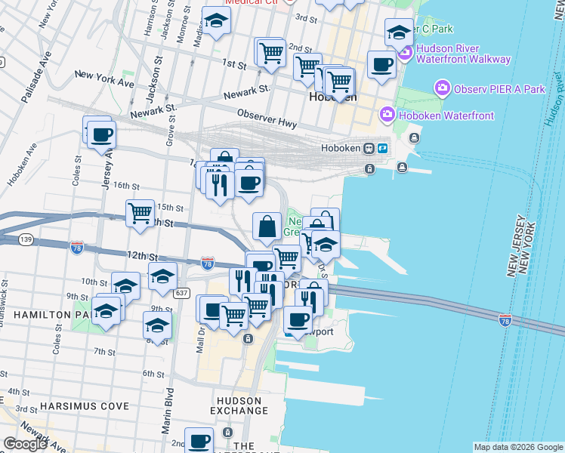Image resolution: width=565 pixels, height=453 pixels.
Task: Click the light rail icon below Mall Dr
Action: coord(248,338)
